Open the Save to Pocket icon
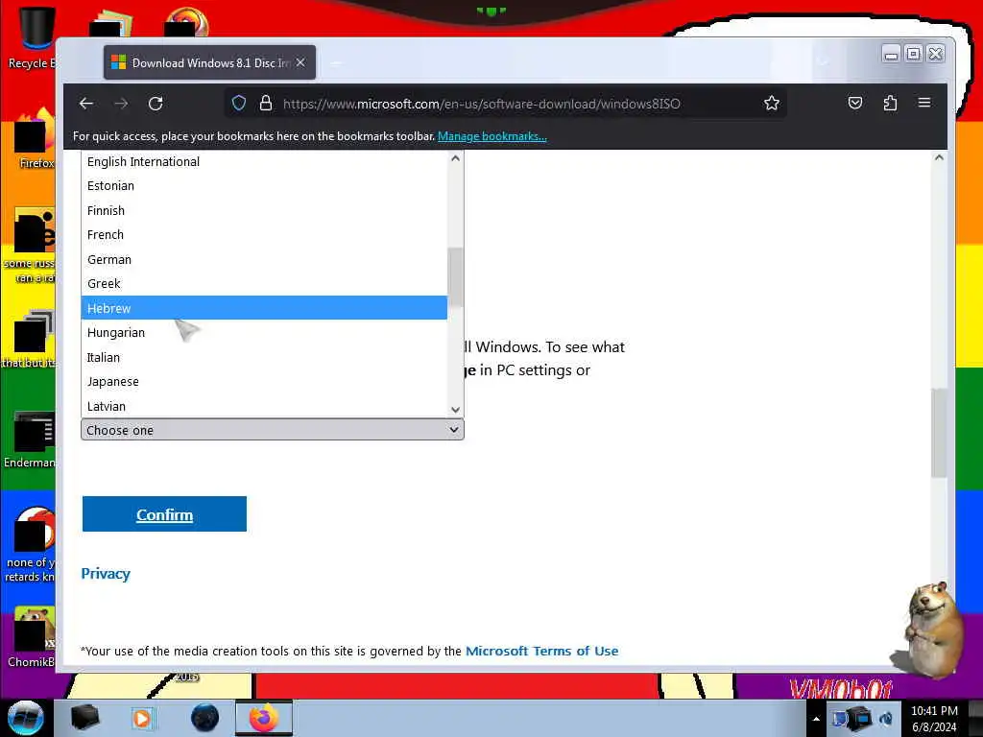This screenshot has height=737, width=983. click(x=855, y=103)
